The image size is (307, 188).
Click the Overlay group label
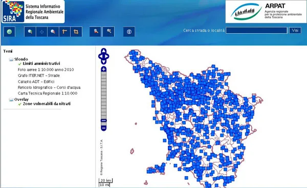[21, 99]
